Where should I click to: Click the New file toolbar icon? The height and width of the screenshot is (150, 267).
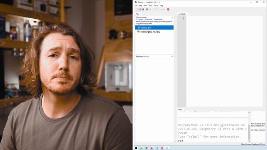[136, 9]
